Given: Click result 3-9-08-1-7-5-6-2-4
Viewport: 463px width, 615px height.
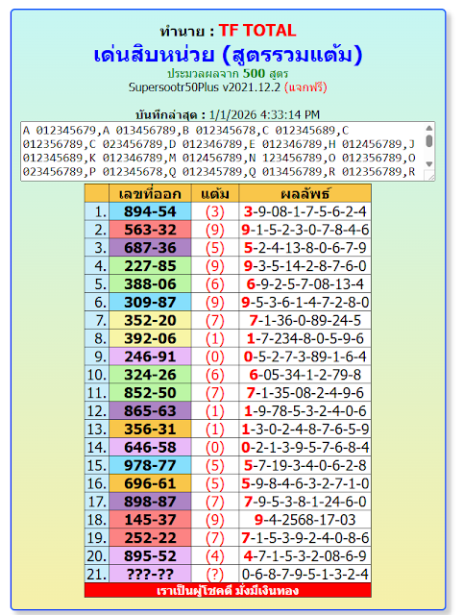Looking at the screenshot, I should coord(305,211).
